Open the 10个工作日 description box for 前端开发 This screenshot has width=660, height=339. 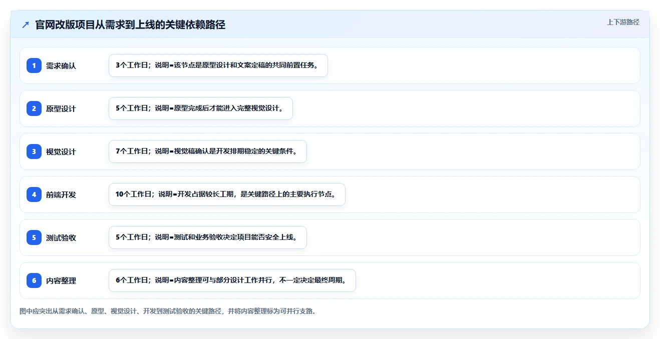[227, 194]
